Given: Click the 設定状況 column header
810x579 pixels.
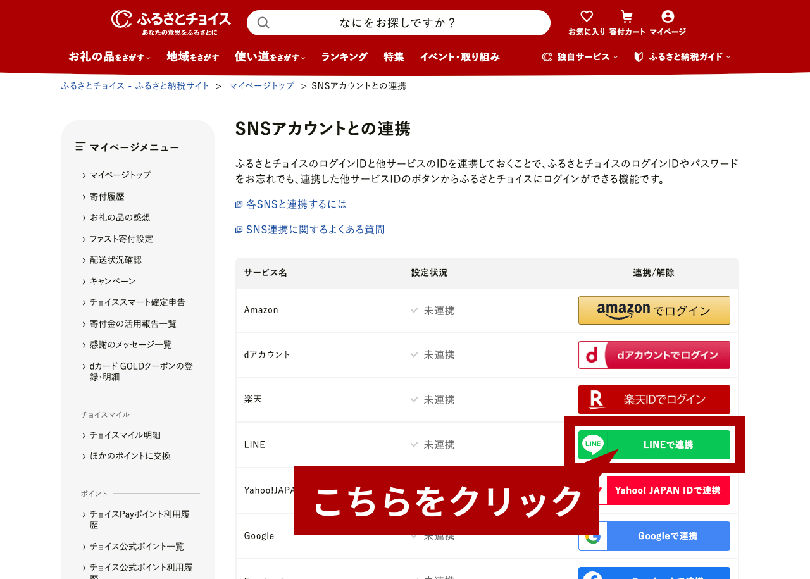Looking at the screenshot, I should click(x=429, y=273).
